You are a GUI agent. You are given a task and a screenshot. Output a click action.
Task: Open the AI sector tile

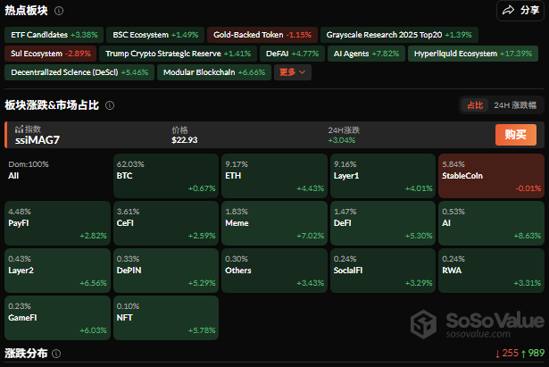pyautogui.click(x=491, y=223)
